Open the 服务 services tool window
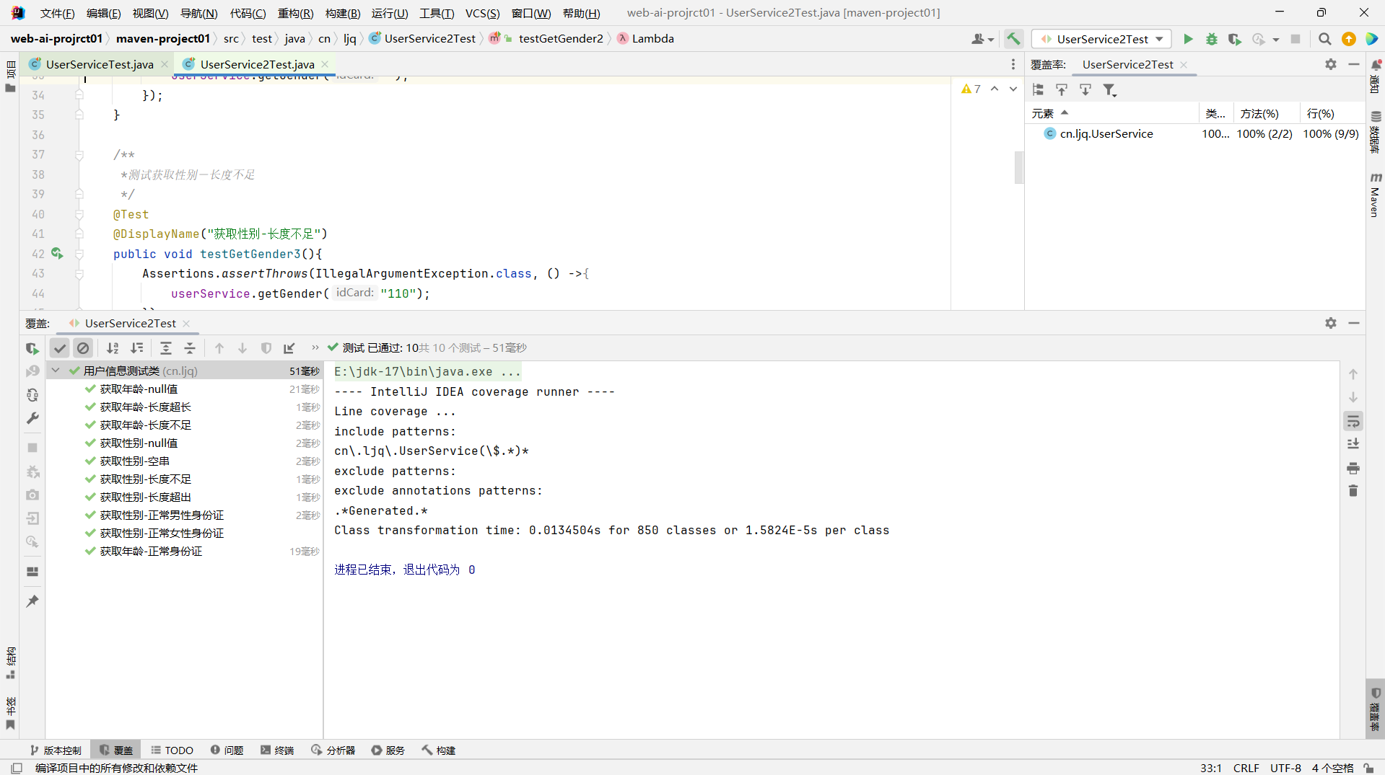Image resolution: width=1385 pixels, height=775 pixels. coord(388,750)
